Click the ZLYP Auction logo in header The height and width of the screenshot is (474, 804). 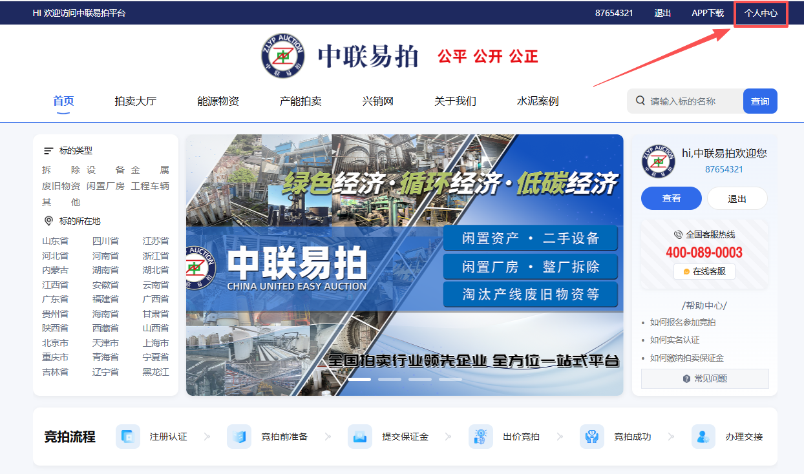click(x=282, y=55)
